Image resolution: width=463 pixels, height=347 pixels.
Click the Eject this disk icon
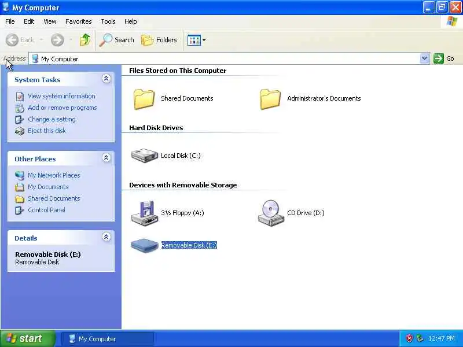20,131
